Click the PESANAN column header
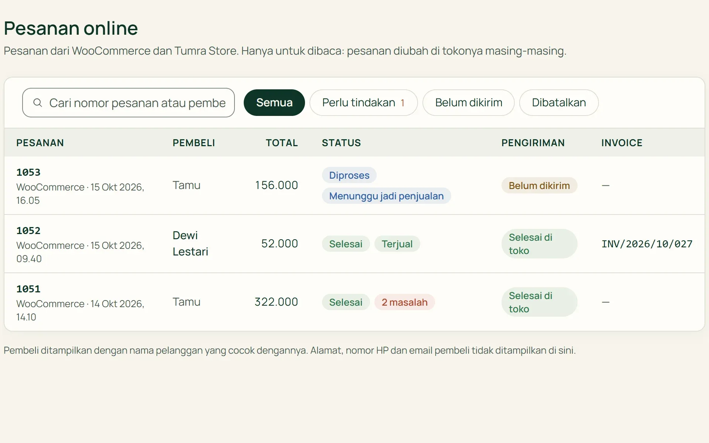 coord(40,143)
